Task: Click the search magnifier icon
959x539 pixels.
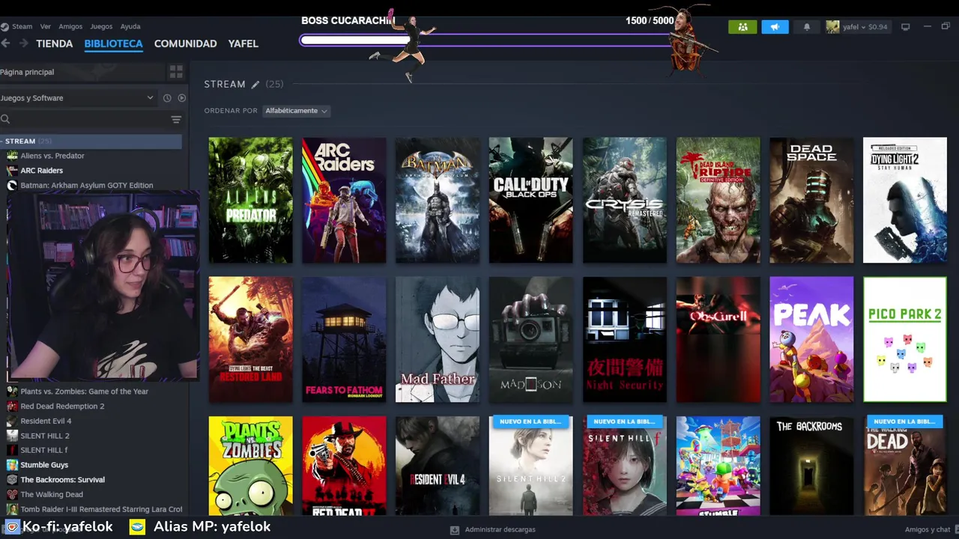Action: click(x=5, y=119)
